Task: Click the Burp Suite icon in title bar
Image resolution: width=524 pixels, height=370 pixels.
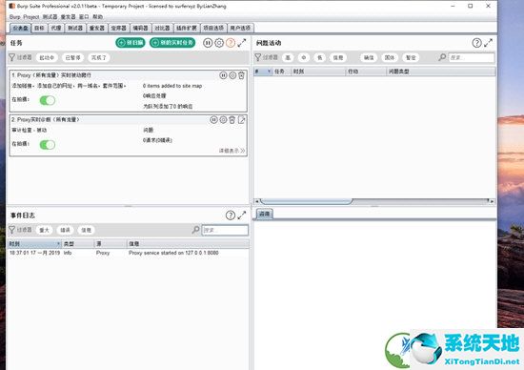Action: 11,6
